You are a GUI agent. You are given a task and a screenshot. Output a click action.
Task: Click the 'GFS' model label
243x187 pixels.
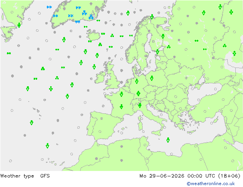click(45, 176)
